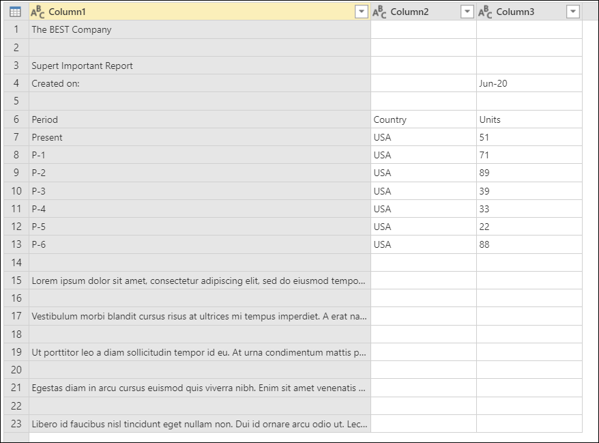Click the ABC data type icon on Column3
599x443 pixels.
pos(486,12)
